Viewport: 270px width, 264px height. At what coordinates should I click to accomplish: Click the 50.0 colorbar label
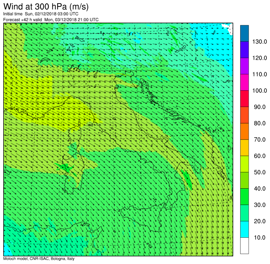pyautogui.click(x=260, y=172)
